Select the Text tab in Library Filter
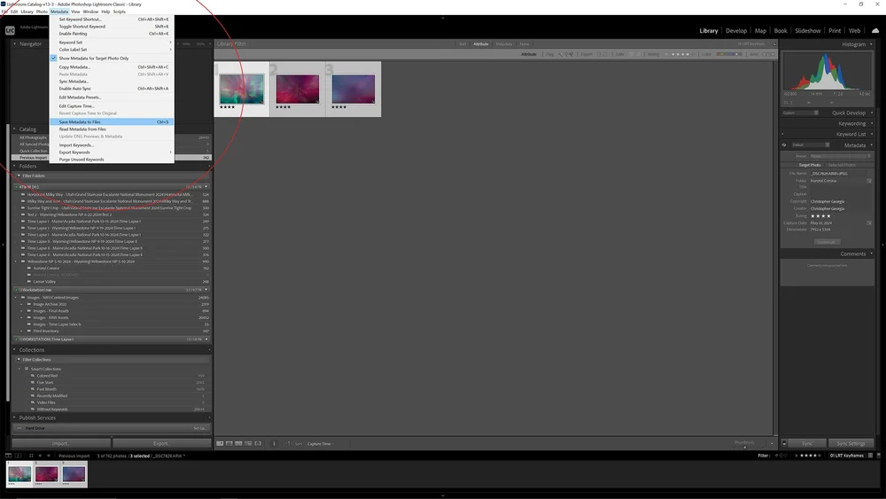Screen dimensions: 886x499 (x=462, y=44)
